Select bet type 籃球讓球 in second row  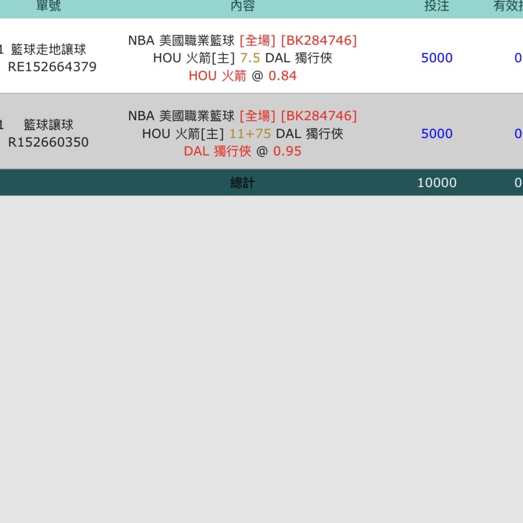point(48,125)
